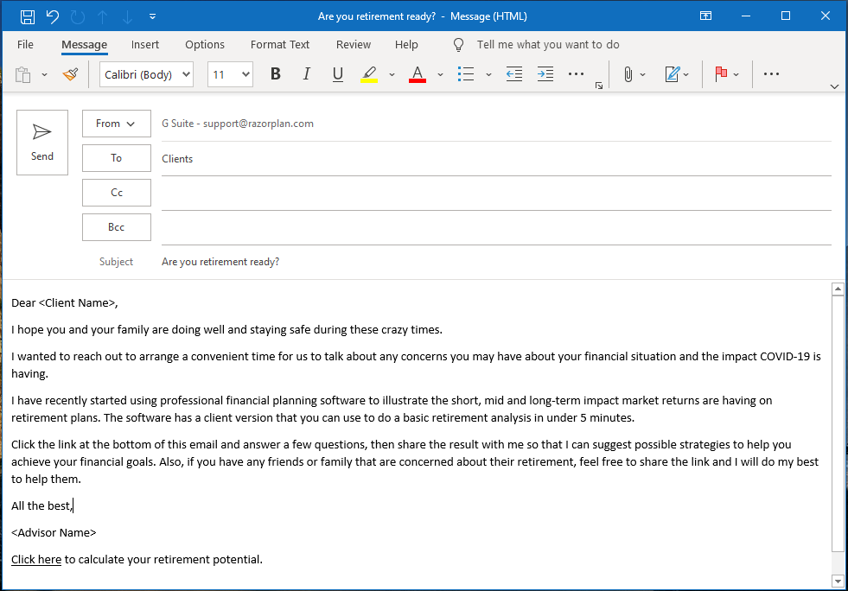Toggle Underline formatting
This screenshot has height=591, width=848.
[337, 74]
